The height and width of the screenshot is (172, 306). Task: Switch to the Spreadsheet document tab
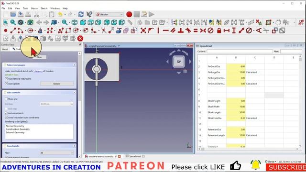click(x=135, y=156)
